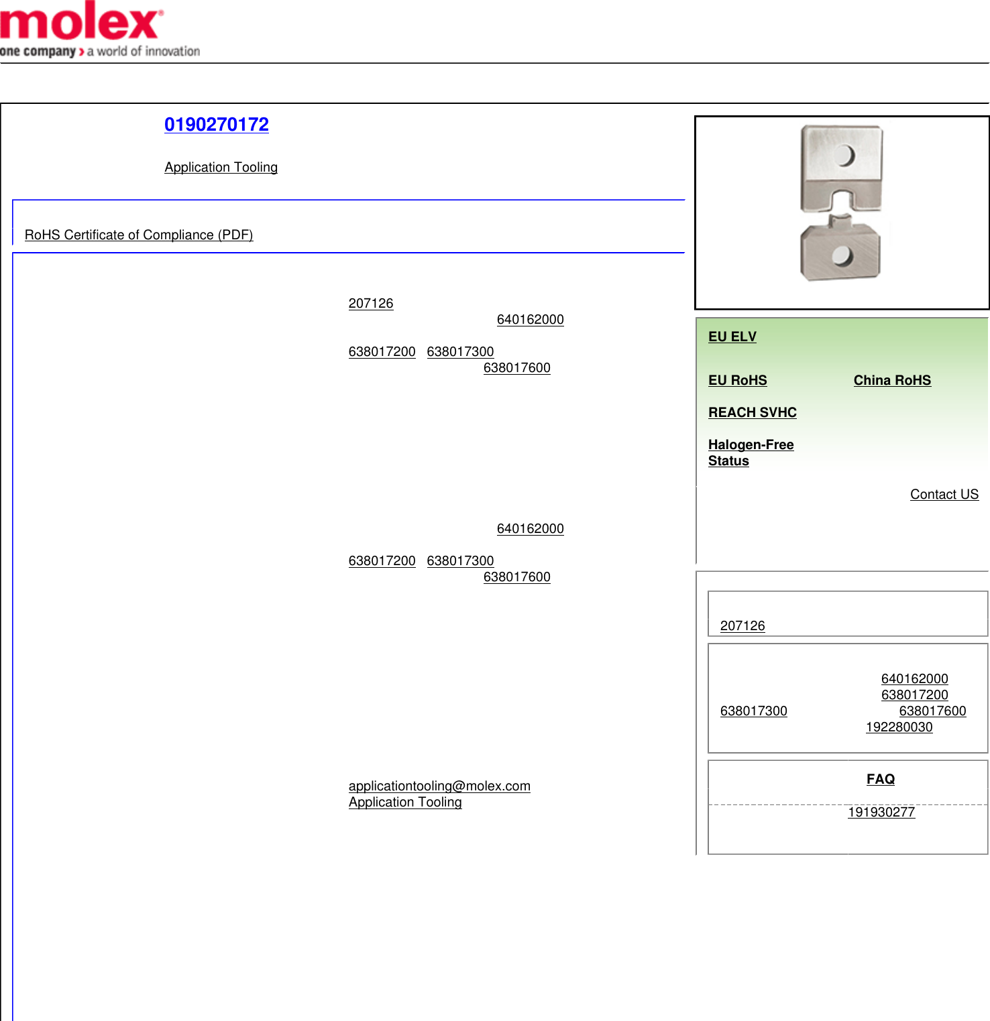Click applicationtooling@molex.com email link
The image size is (990, 1021).
[439, 786]
